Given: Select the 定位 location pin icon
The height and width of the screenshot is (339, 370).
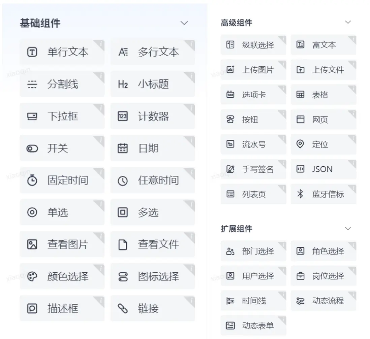Looking at the screenshot, I should (x=300, y=144).
